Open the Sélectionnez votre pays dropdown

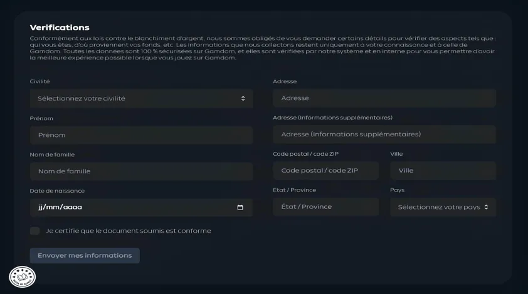(443, 207)
